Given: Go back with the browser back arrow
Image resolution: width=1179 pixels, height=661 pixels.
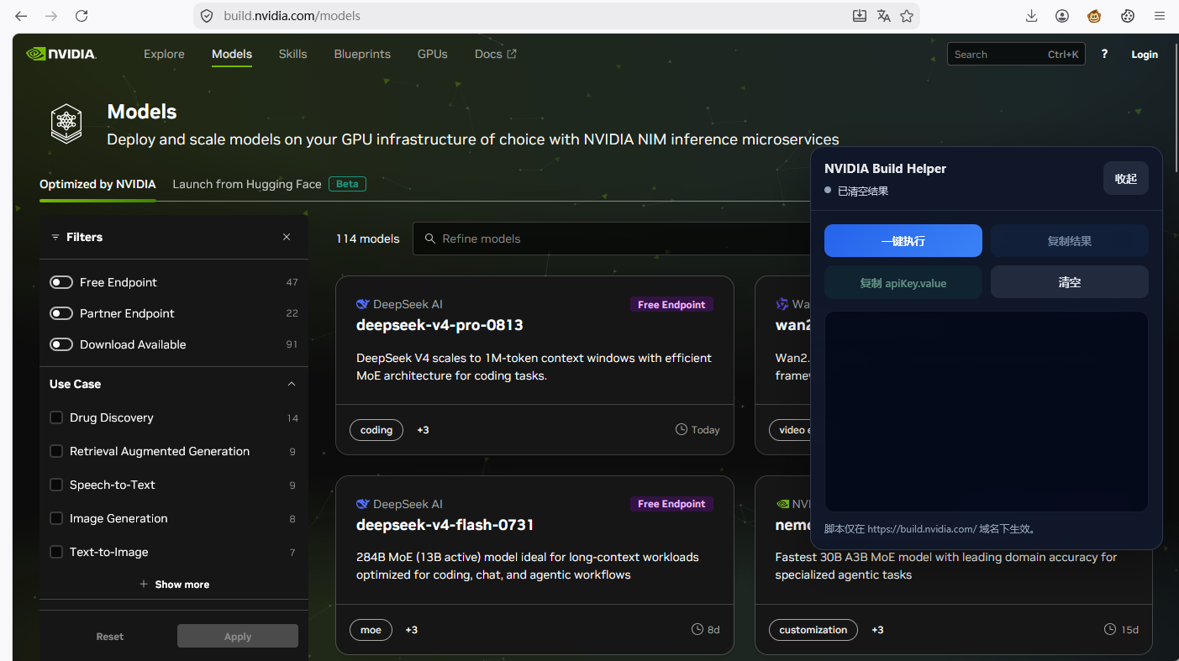Looking at the screenshot, I should click(21, 16).
